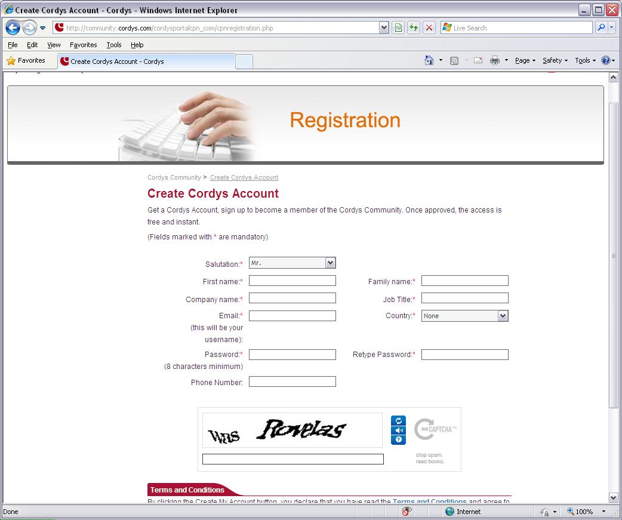Viewport: 622px width, 520px height.
Task: Click the CAPTCHA answer text field
Action: point(293,459)
